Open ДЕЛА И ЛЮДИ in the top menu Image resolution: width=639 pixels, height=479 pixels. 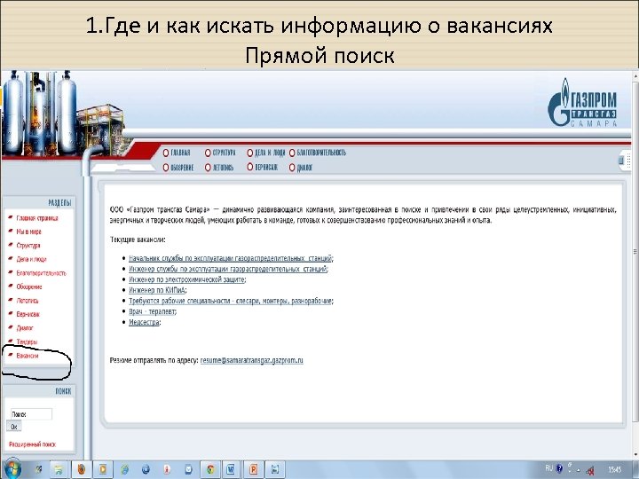(x=266, y=153)
